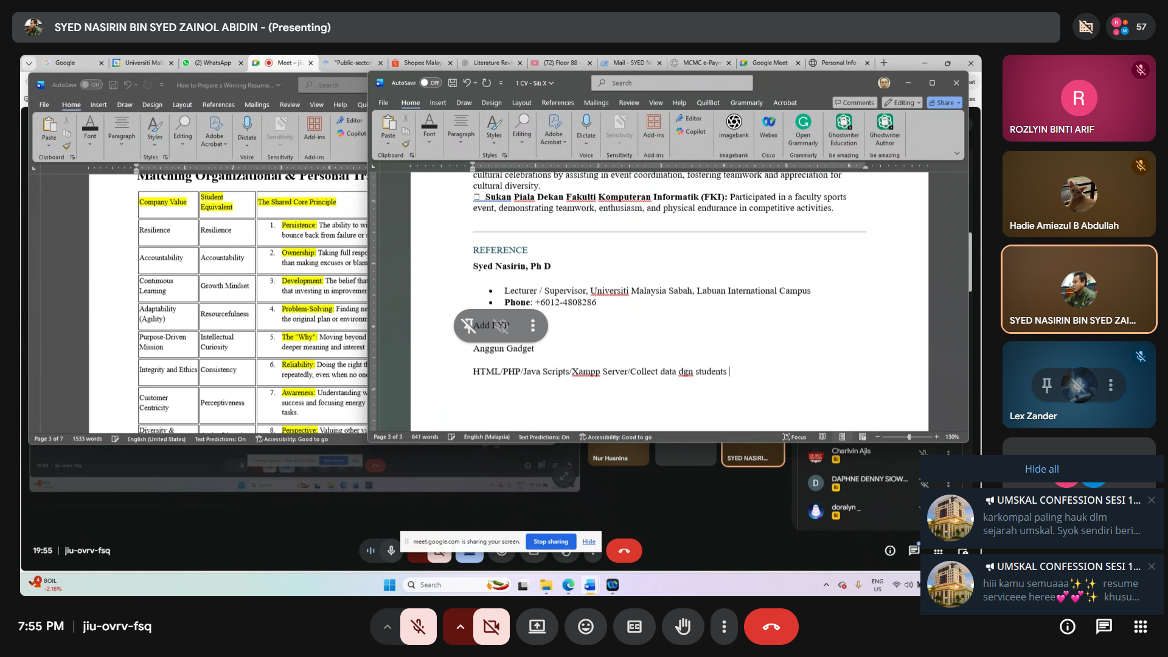
Task: Adjust the zoom slider in CV status bar
Action: 908,437
